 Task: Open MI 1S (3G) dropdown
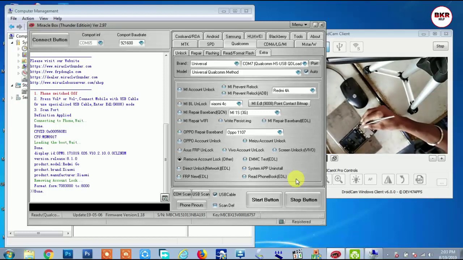[x=277, y=113]
